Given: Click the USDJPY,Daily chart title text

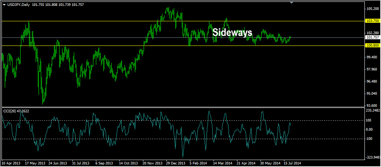Looking at the screenshot, I should pyautogui.click(x=18, y=5).
